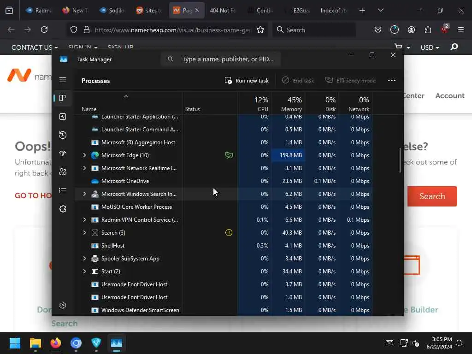Open the Task Manager hamburger navigation menu
This screenshot has width=472, height=354.
[x=63, y=80]
